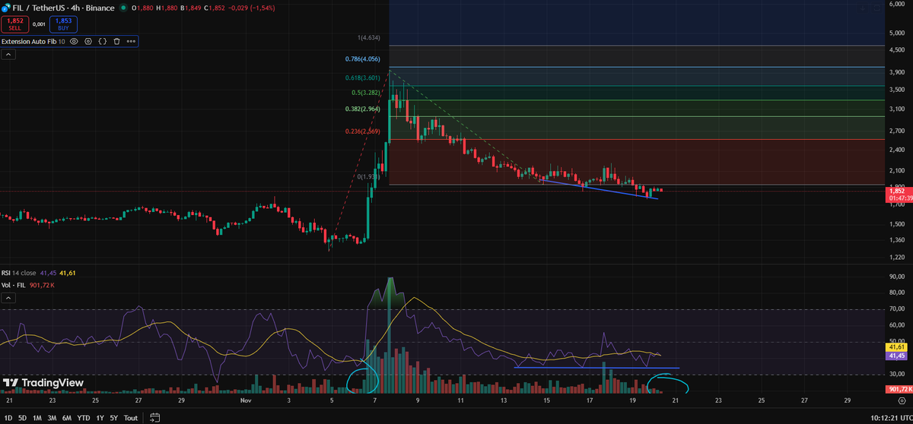Click the FIL / TetherUS symbol title
The width and height of the screenshot is (913, 424).
40,8
